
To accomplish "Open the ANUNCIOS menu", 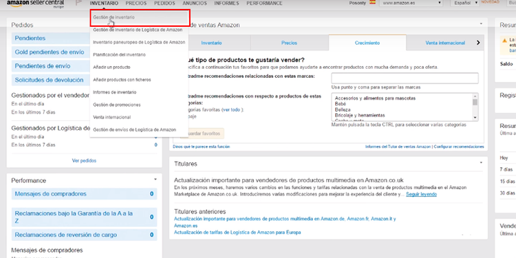I will [x=195, y=3].
